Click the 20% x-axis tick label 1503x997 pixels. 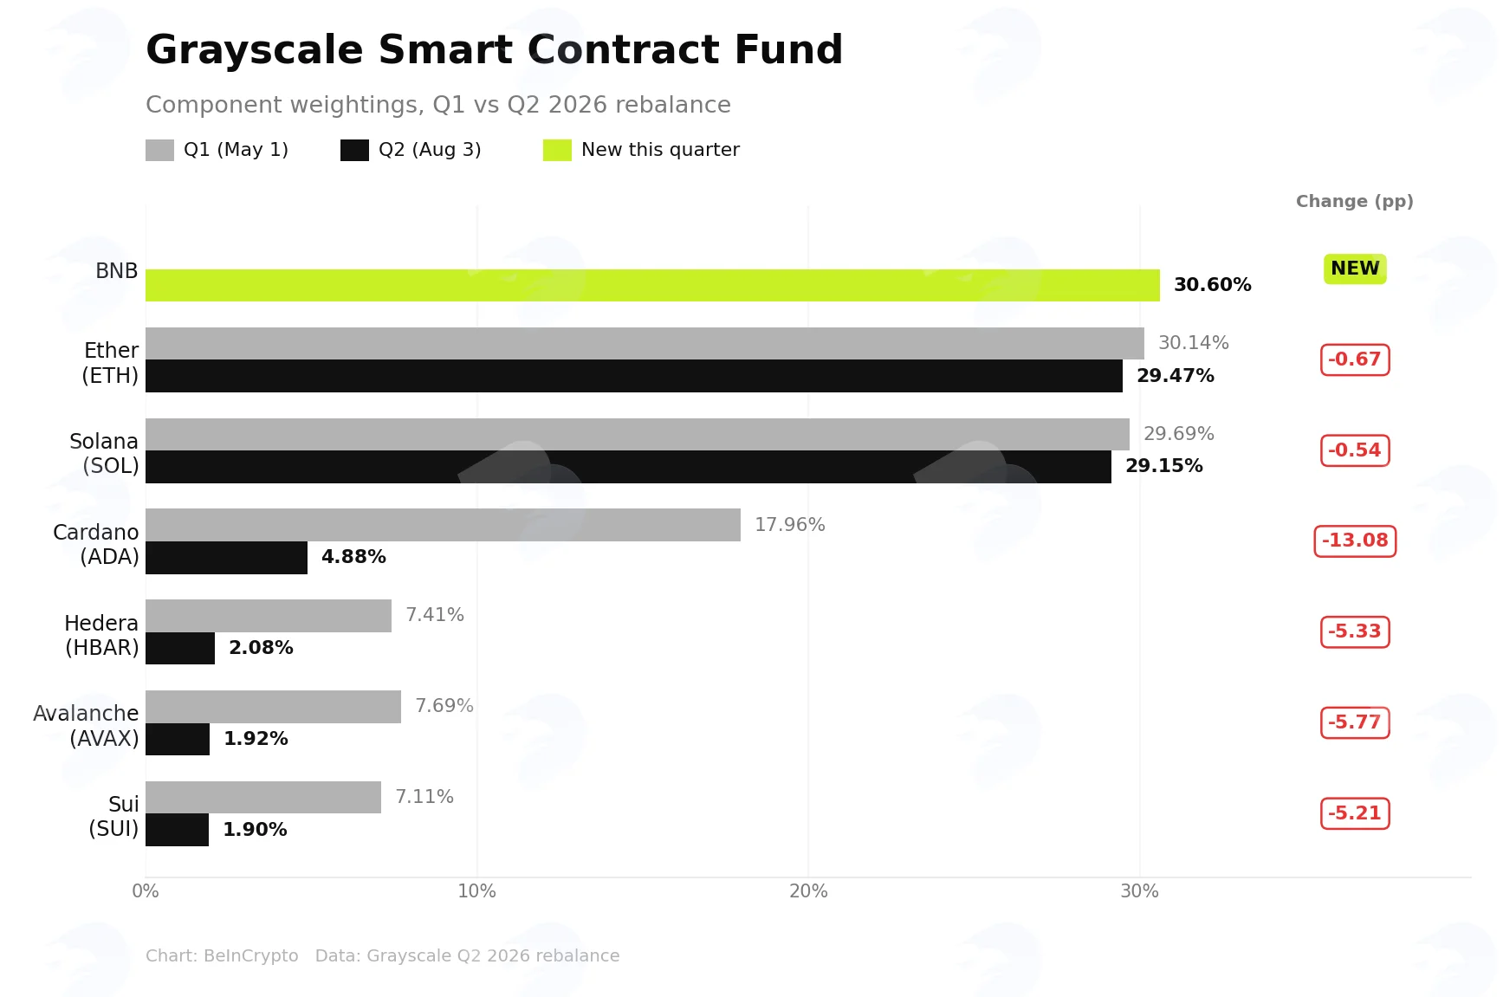click(x=808, y=891)
